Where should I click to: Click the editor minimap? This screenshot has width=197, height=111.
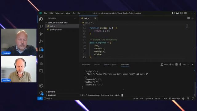click(187, 26)
